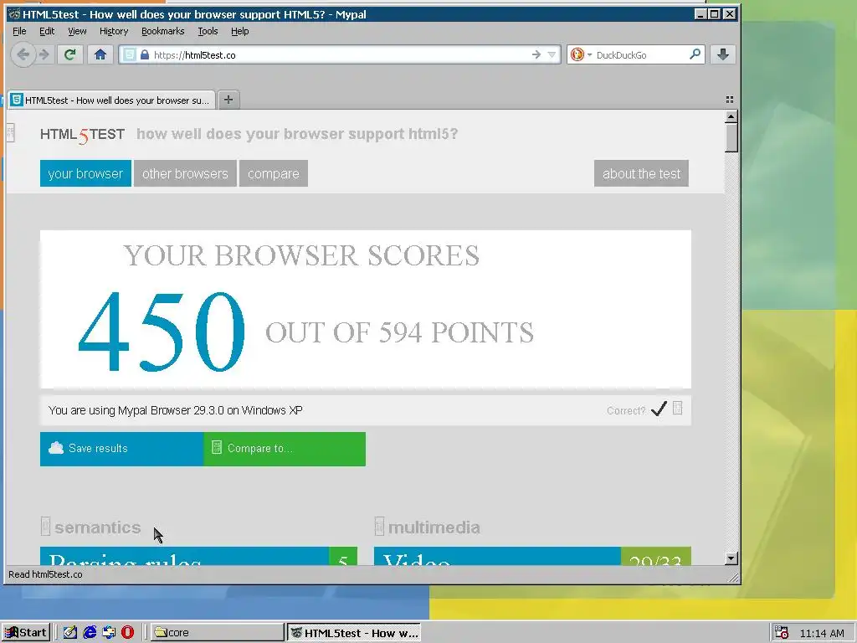The image size is (857, 643).
Task: Launch Internet Explorer from quick launch
Action: pyautogui.click(x=90, y=633)
